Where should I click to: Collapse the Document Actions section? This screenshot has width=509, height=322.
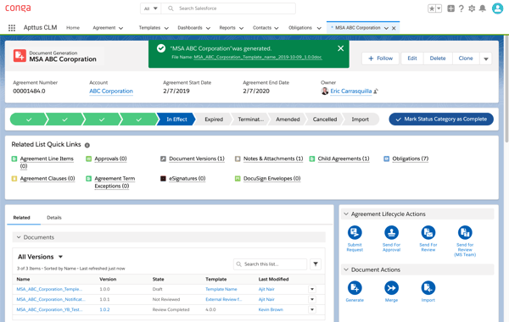point(346,269)
